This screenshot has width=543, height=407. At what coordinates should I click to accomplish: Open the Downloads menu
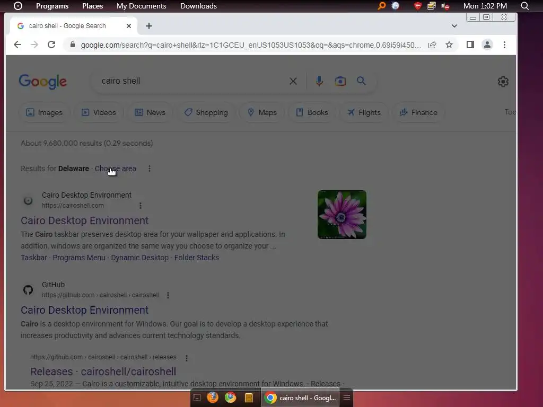(x=198, y=6)
